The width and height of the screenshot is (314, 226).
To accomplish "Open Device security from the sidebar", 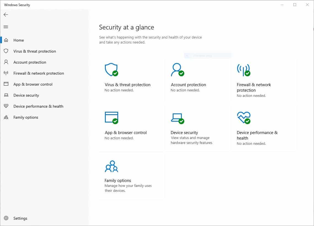I will point(26,95).
